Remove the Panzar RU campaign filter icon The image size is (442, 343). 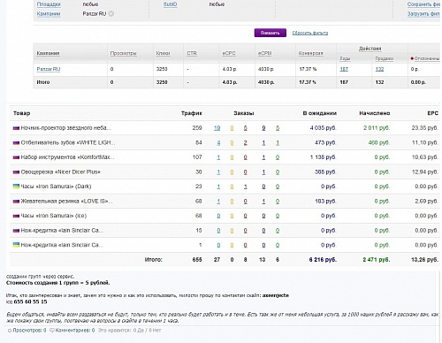111,13
